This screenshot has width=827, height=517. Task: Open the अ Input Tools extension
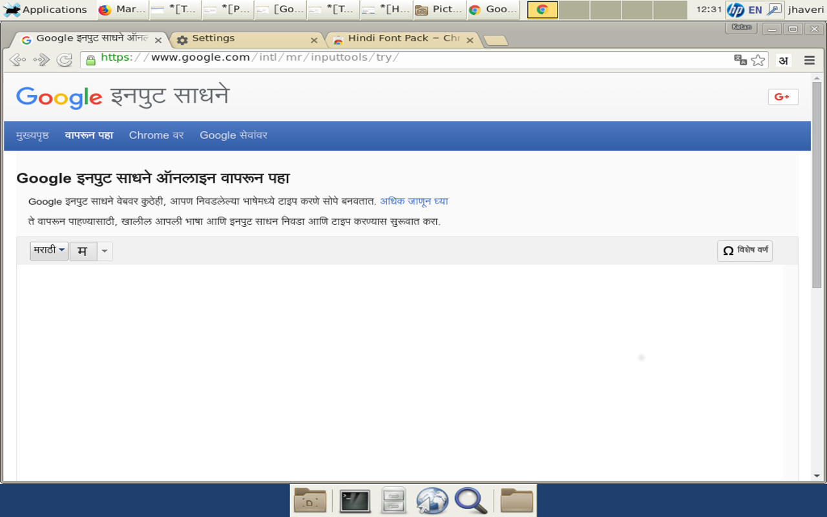783,60
